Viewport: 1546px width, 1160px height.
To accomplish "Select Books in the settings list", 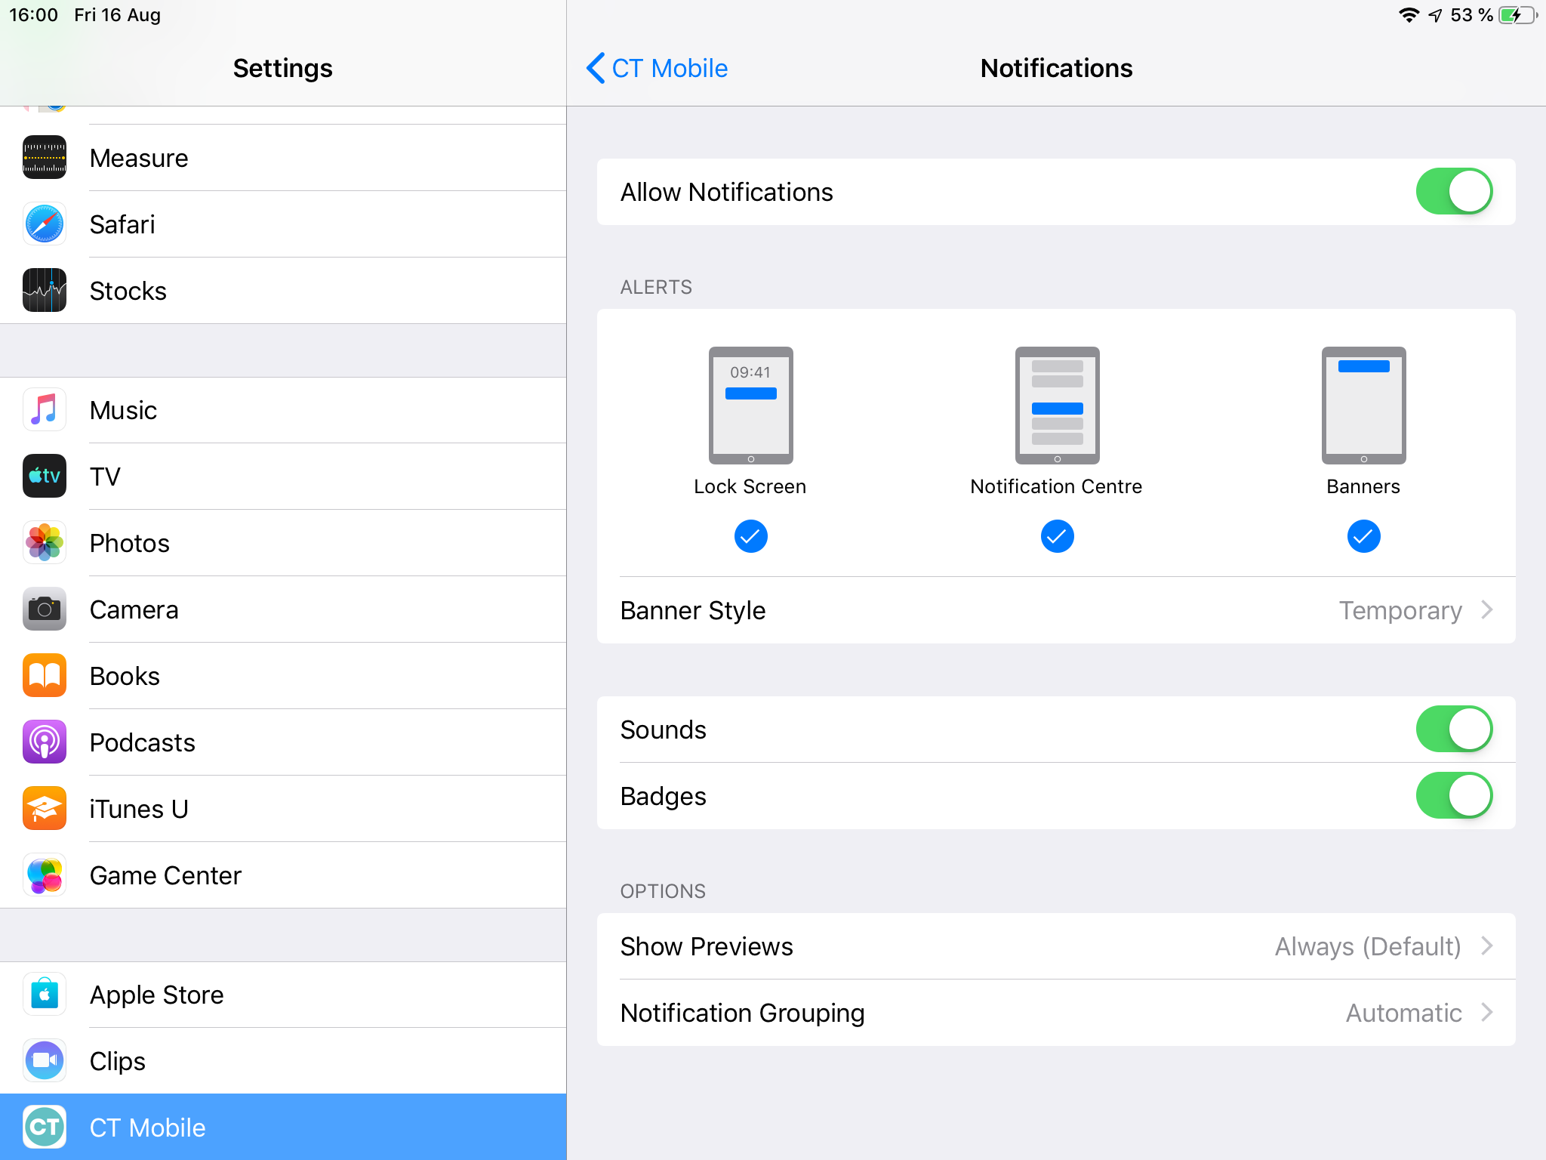I will 125,676.
